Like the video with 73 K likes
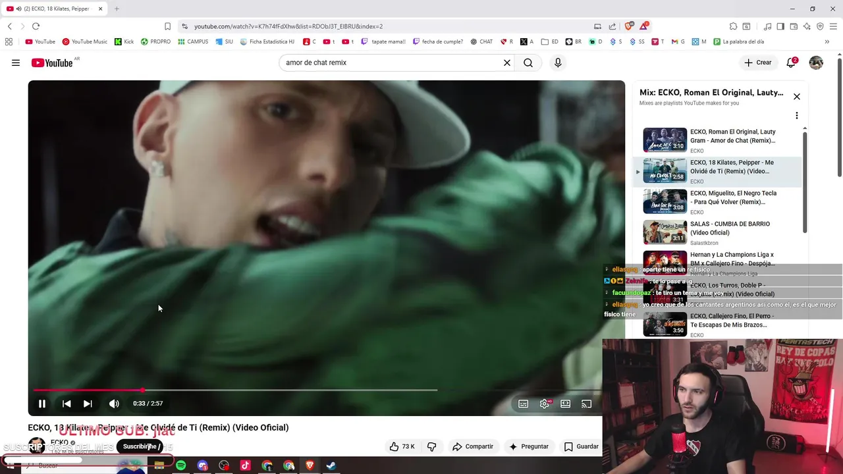Image resolution: width=843 pixels, height=474 pixels. pos(402,446)
